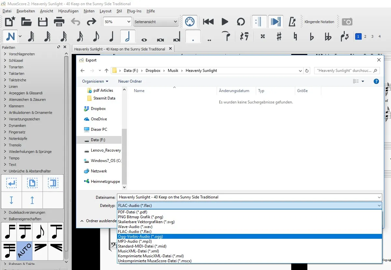
Task: Go up one folder level
Action: pos(107,71)
